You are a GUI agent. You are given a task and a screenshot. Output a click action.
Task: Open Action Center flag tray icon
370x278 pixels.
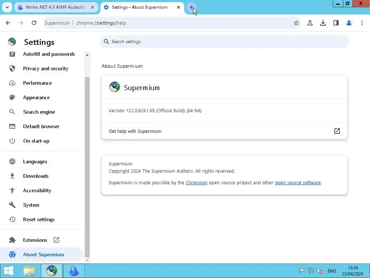coord(302,271)
